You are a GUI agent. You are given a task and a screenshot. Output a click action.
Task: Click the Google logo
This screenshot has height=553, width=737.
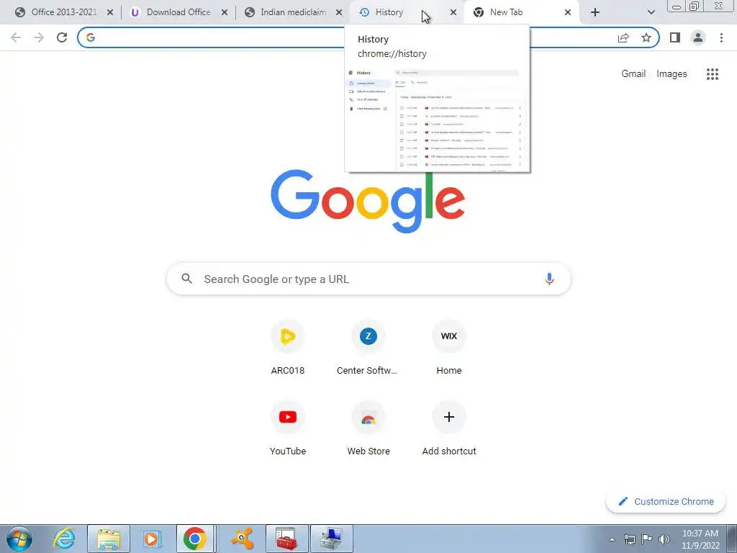368,202
